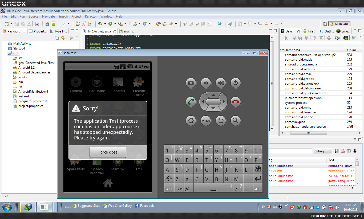Click the Open Perspective icon beside All in One

[x=325, y=24]
